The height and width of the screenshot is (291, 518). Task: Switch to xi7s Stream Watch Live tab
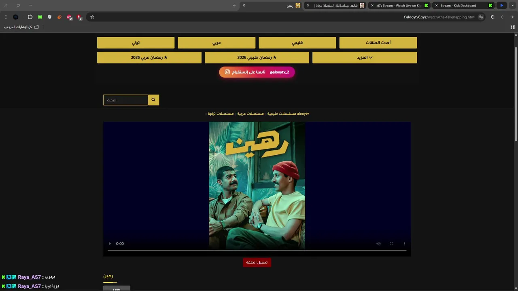[x=399, y=6]
